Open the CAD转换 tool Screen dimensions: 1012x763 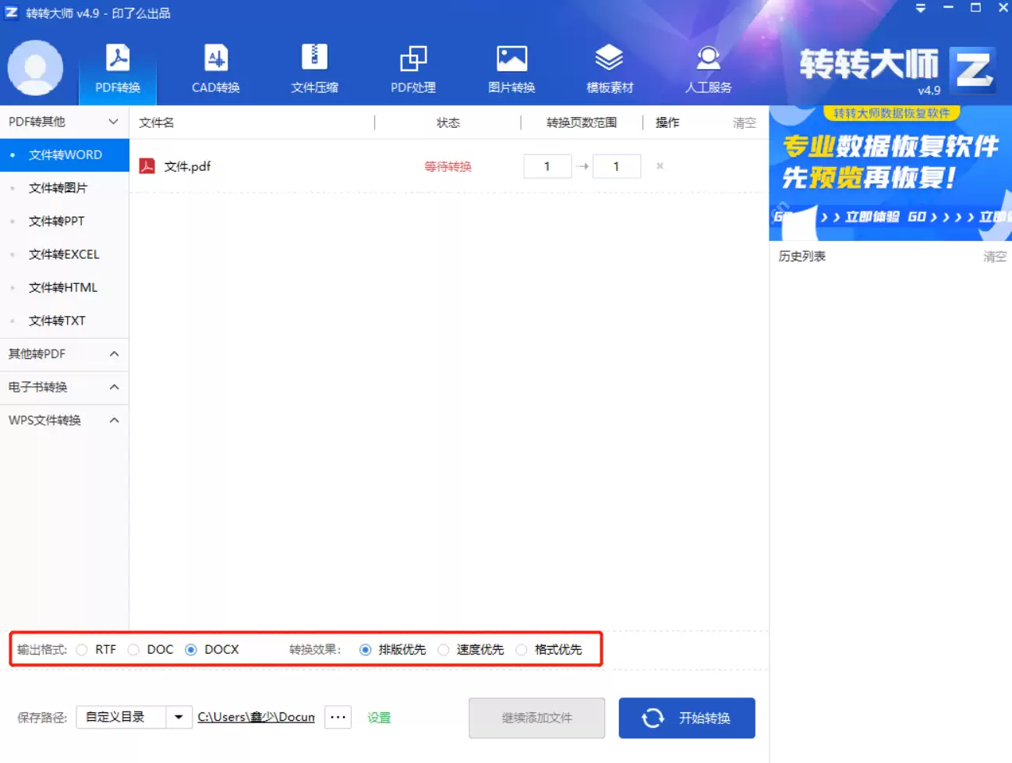pos(214,68)
